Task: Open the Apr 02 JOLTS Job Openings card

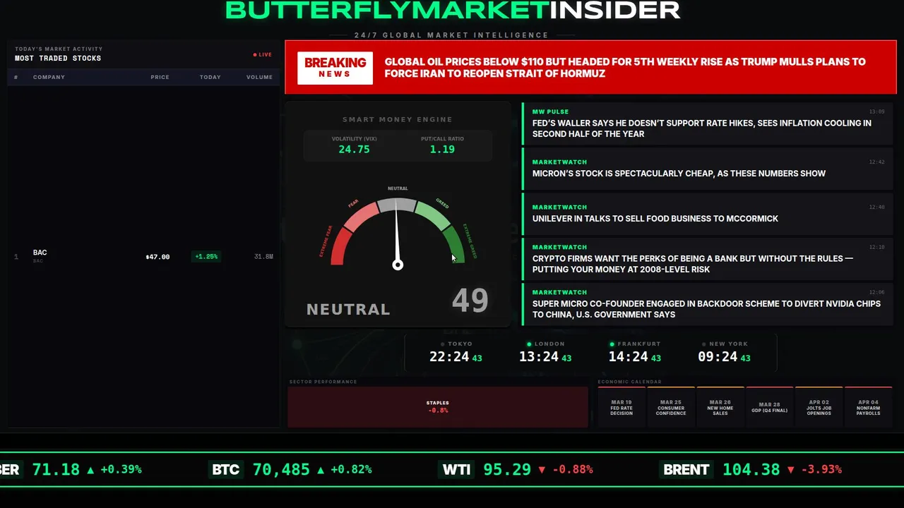Action: [x=819, y=407]
